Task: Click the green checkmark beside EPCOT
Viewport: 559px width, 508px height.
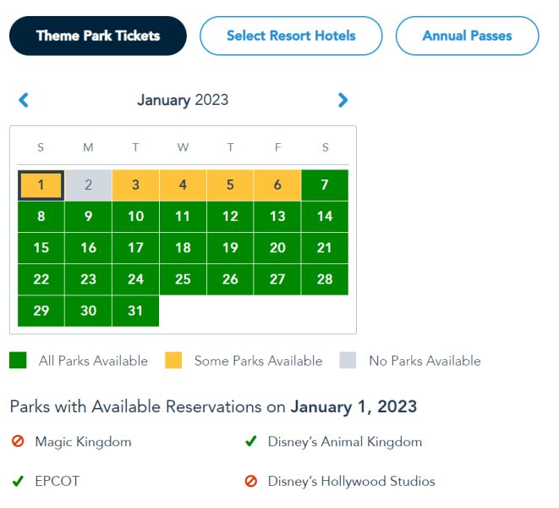Action: pyautogui.click(x=18, y=482)
